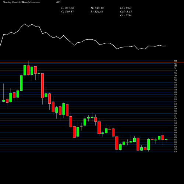Click the 531 price axis label

(x=175, y=109)
